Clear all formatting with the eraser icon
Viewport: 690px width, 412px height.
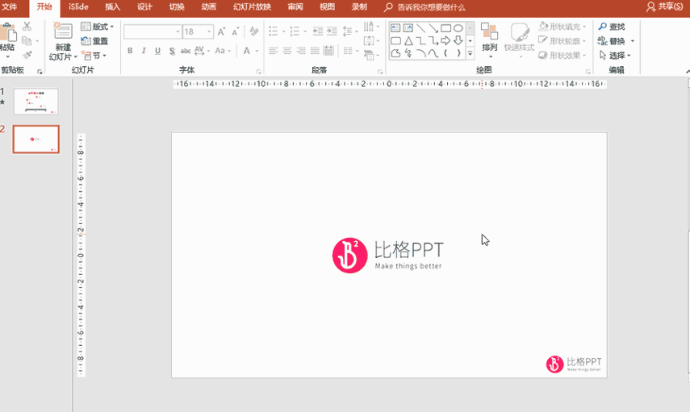click(253, 32)
